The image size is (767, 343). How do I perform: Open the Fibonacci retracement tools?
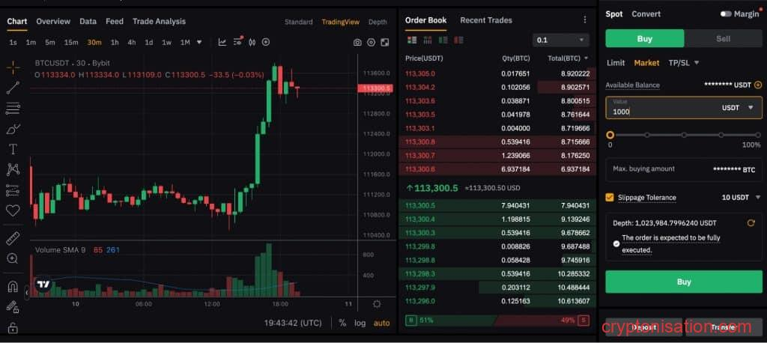[13, 108]
